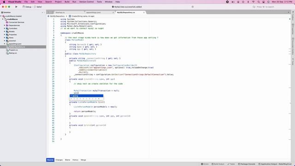The height and width of the screenshot is (166, 295).
Task: Select MySQLRepository.cs in solution tree
Action: pos(23,47)
